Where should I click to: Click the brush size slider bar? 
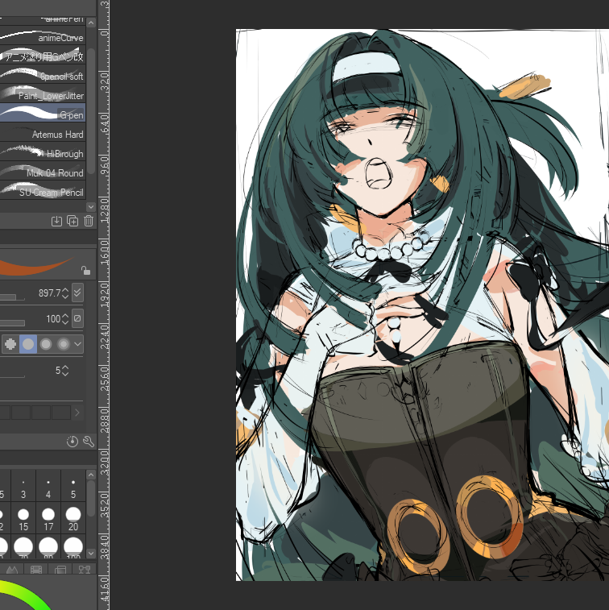12,297
